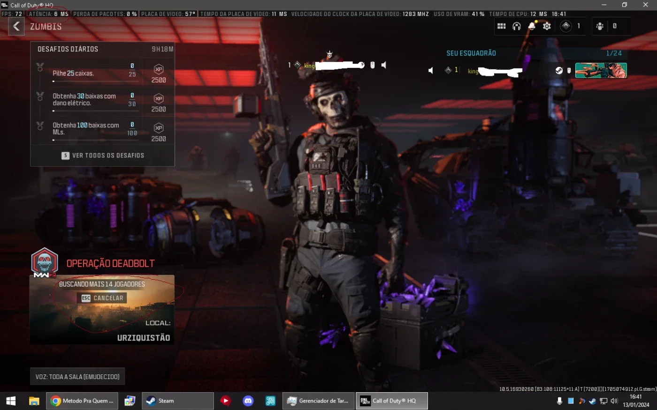This screenshot has height=410, width=657.
Task: Click the Uso de VRAM 41% readout
Action: click(459, 14)
